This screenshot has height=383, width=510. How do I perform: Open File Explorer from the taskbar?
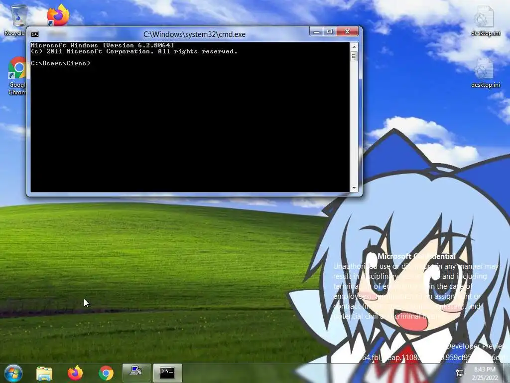(x=44, y=373)
